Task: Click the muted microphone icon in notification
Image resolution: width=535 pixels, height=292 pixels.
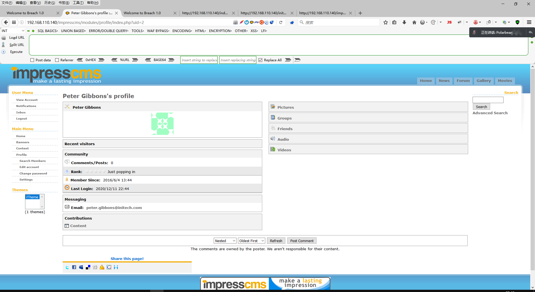Action: point(474,33)
